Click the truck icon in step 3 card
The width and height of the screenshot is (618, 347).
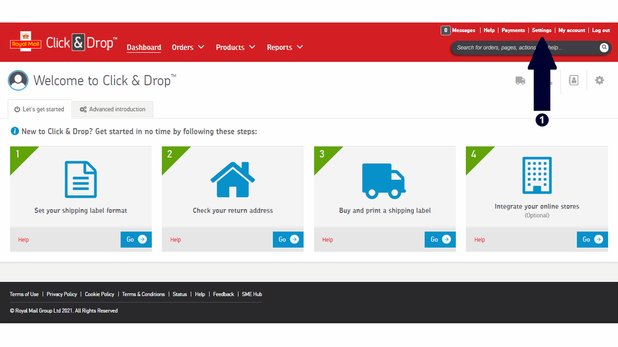(x=384, y=181)
